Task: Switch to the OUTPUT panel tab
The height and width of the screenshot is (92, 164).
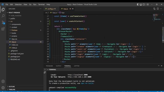Action: 58,66
